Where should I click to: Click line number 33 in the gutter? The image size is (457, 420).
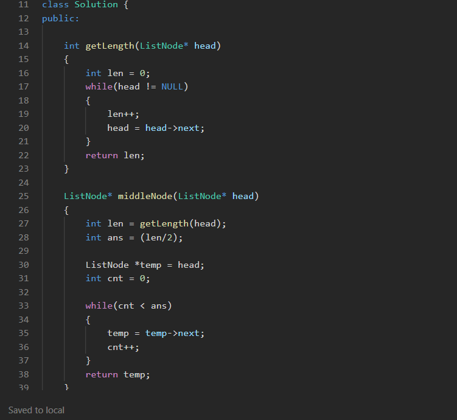24,306
